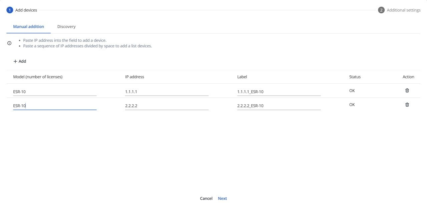Edit IP address field showing 1.1.1.1
The height and width of the screenshot is (209, 427).
[x=167, y=92]
